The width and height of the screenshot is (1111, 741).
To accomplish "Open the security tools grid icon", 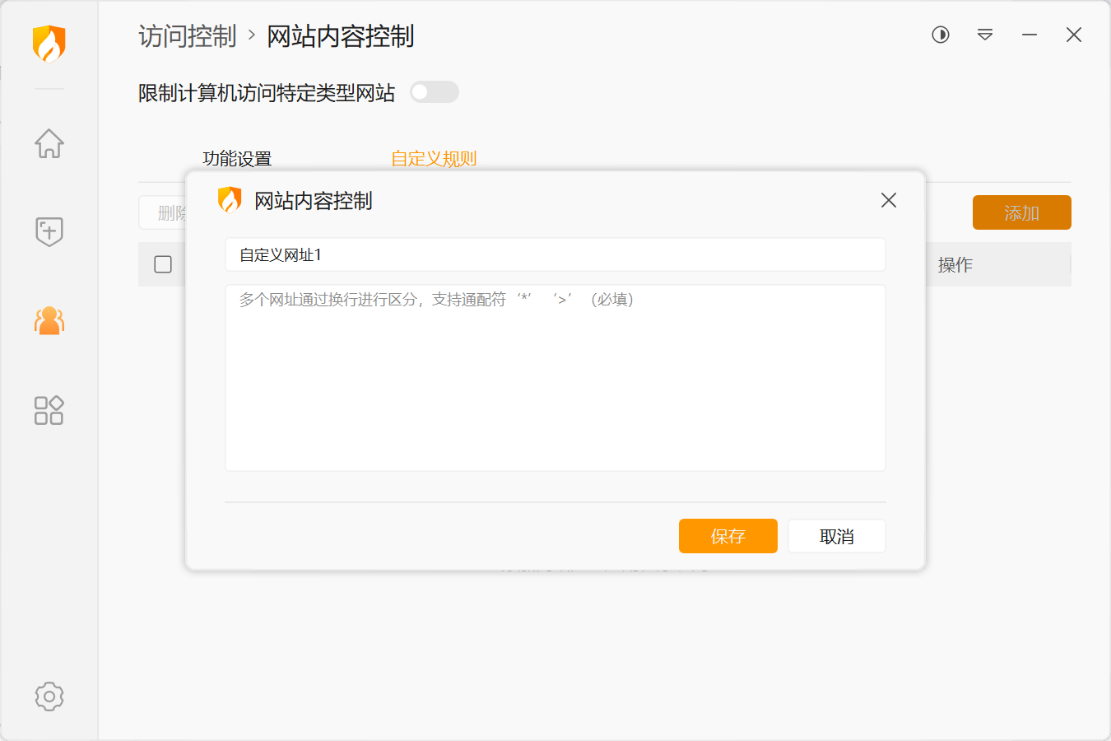I will [49, 410].
